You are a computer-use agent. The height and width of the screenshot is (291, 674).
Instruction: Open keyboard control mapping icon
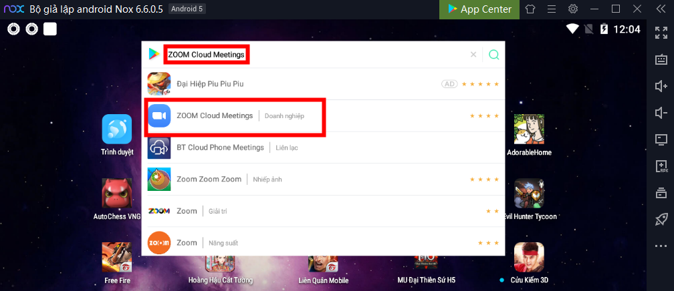tap(661, 59)
